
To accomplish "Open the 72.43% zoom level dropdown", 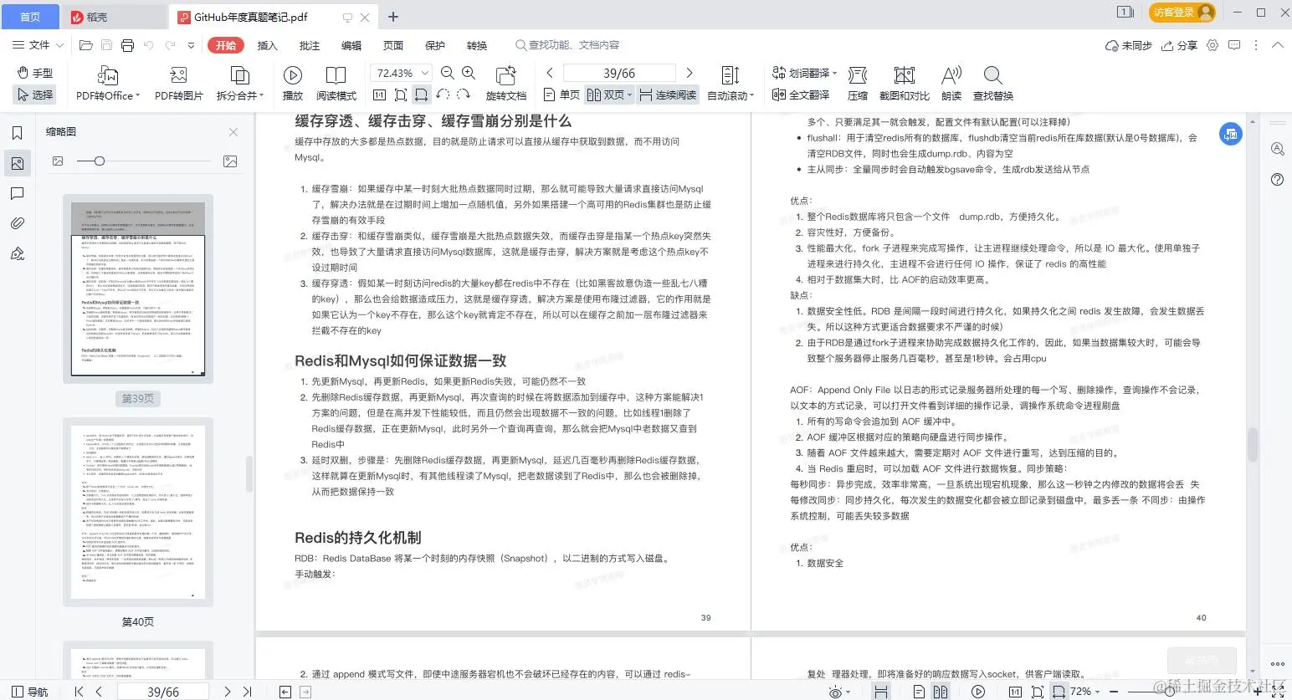I will pyautogui.click(x=425, y=73).
